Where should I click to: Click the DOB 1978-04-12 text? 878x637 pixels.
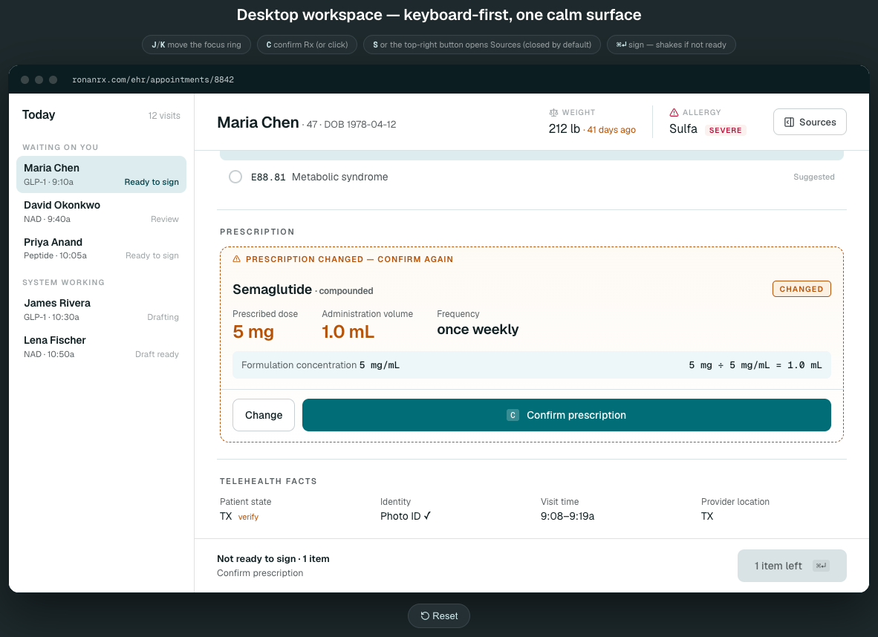click(360, 124)
